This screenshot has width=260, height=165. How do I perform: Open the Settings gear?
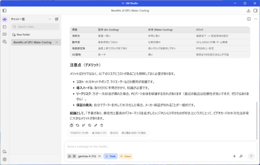[5, 159]
